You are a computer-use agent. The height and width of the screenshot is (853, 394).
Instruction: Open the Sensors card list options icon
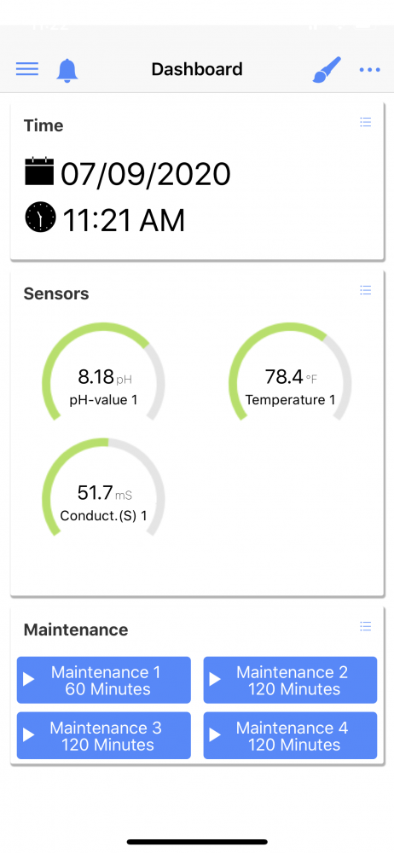click(366, 290)
